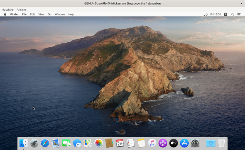
Task: Launch Launchpad rocket icon in Dock
Action: click(x=34, y=143)
